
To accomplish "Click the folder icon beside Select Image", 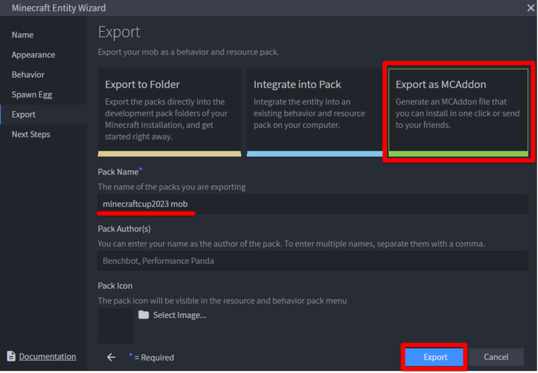I will [143, 315].
